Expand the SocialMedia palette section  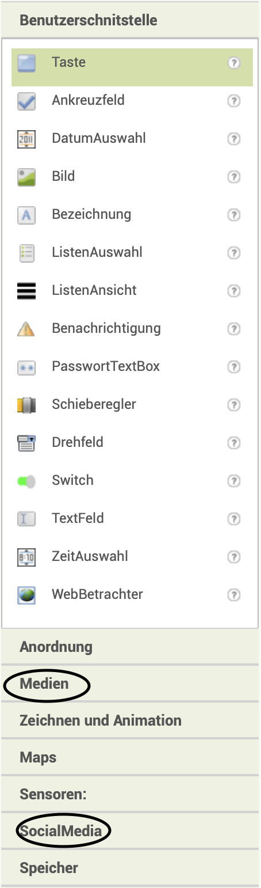130,831
